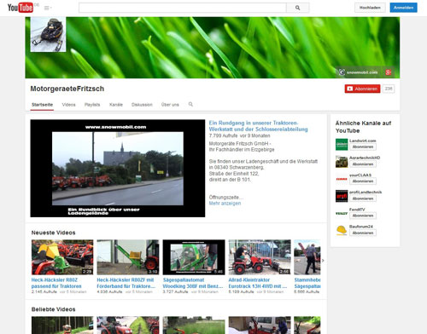The width and height of the screenshot is (427, 334).
Task: Click 'Sägespaltautomat Woodking 30BF' title link
Action: pyautogui.click(x=193, y=283)
